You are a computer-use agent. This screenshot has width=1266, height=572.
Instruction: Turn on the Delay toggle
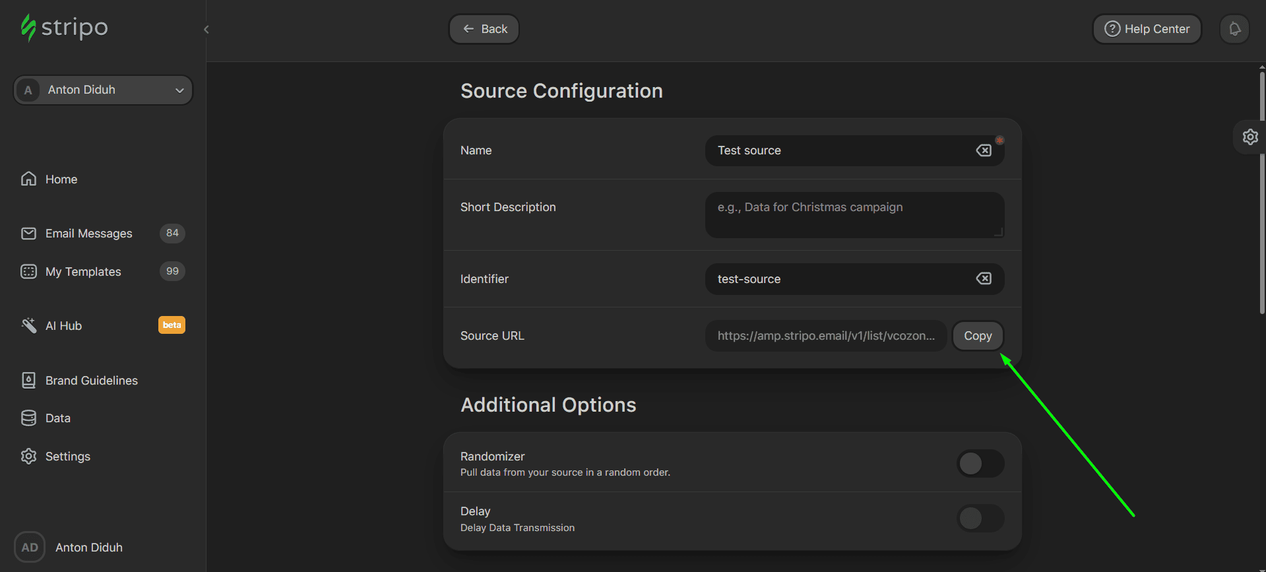(980, 519)
